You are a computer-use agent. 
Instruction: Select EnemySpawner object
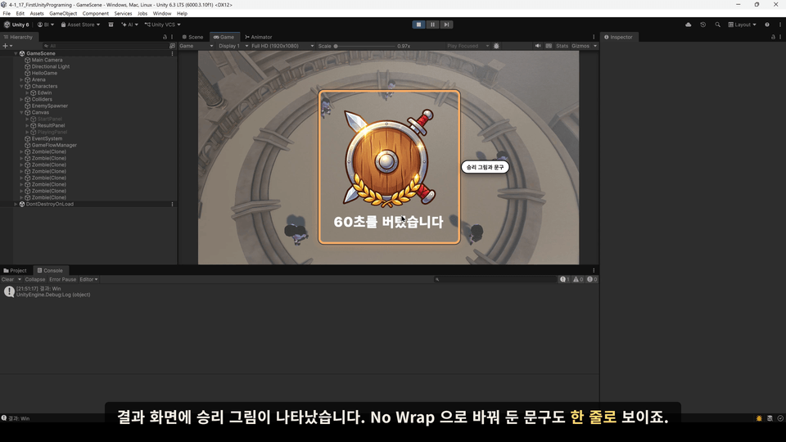pyautogui.click(x=50, y=106)
